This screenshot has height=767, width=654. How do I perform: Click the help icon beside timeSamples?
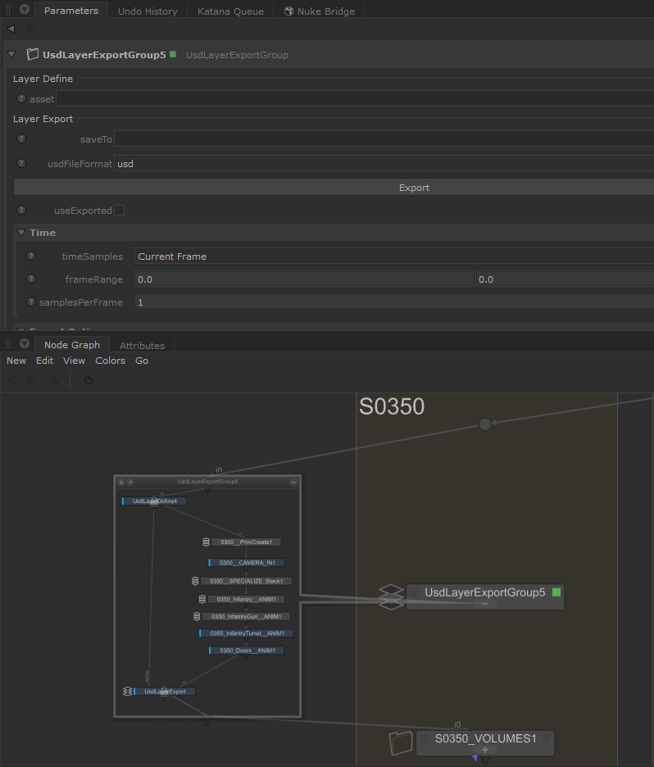[31, 256]
